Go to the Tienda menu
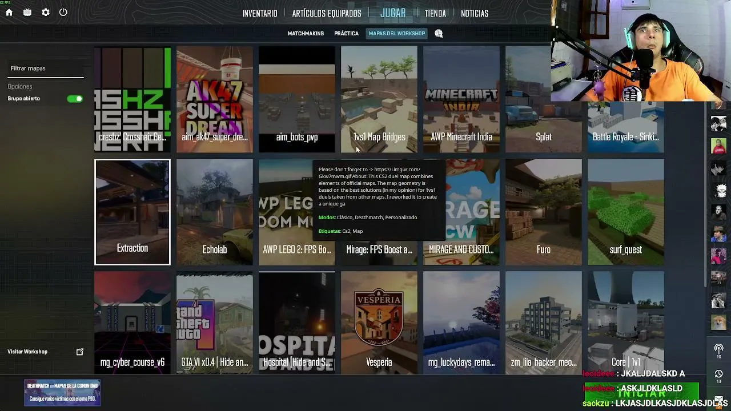 [x=435, y=13]
